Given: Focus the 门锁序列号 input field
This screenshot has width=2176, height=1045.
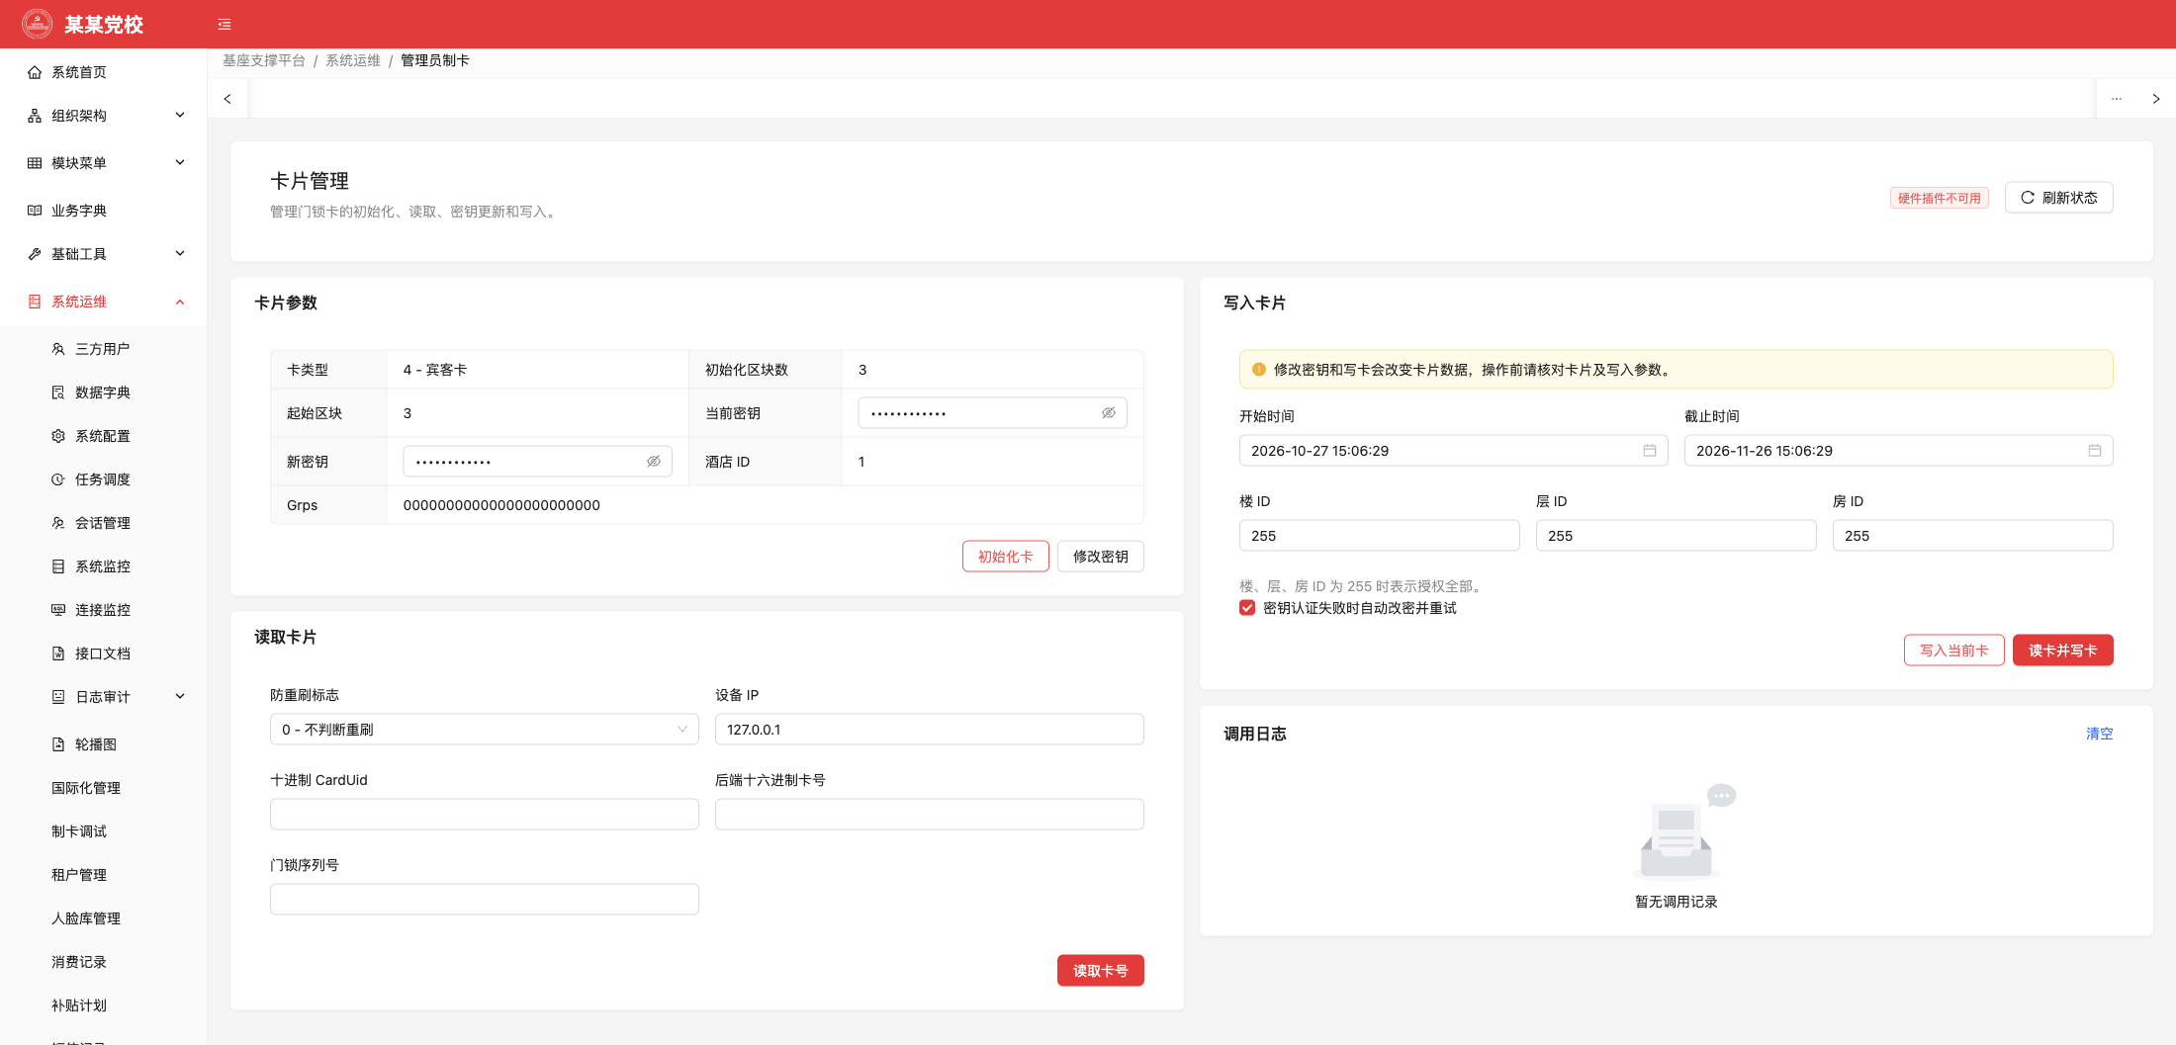Looking at the screenshot, I should click(485, 900).
